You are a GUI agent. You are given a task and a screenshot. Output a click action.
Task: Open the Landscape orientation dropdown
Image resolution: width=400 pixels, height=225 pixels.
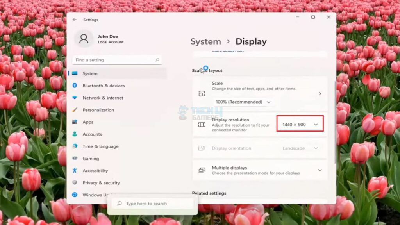pos(300,148)
